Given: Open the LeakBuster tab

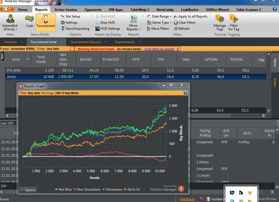Looking at the screenshot, I should point(190,10).
